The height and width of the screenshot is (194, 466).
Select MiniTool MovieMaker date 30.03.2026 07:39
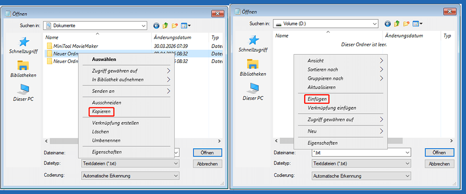170,46
